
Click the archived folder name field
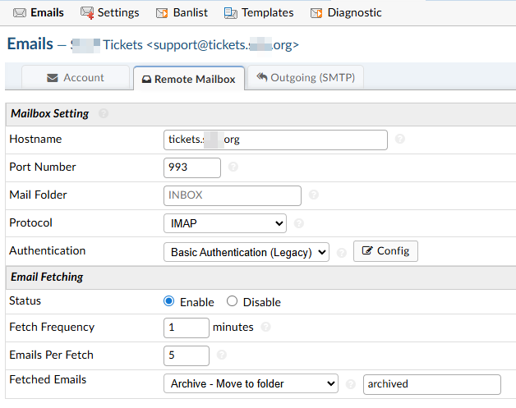coord(431,383)
